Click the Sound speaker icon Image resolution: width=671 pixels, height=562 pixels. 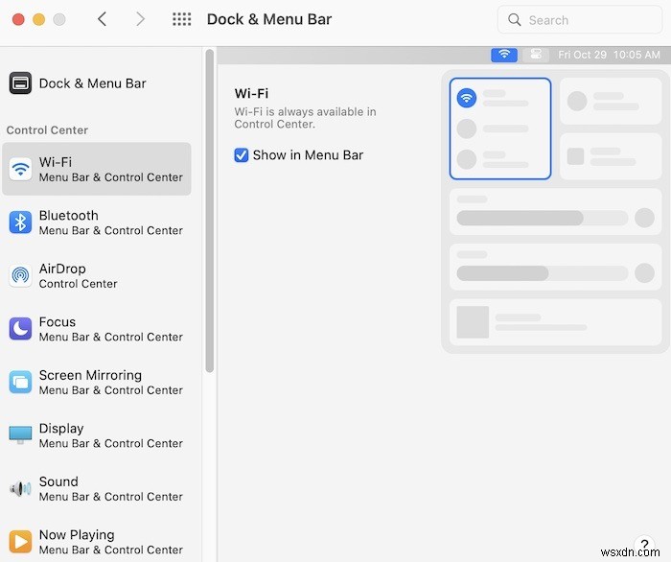click(20, 488)
